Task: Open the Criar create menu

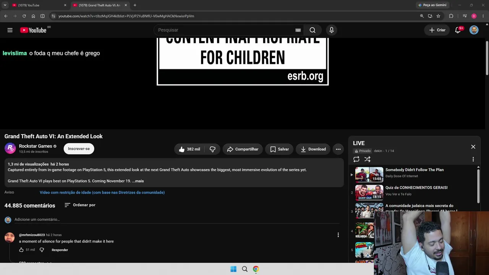Action: coord(437,30)
